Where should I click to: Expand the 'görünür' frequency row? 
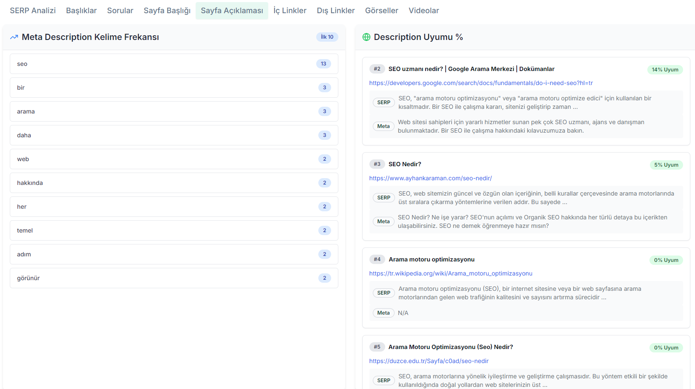(x=174, y=278)
